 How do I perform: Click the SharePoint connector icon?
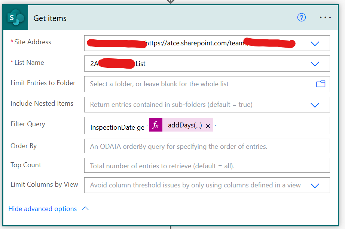15,17
